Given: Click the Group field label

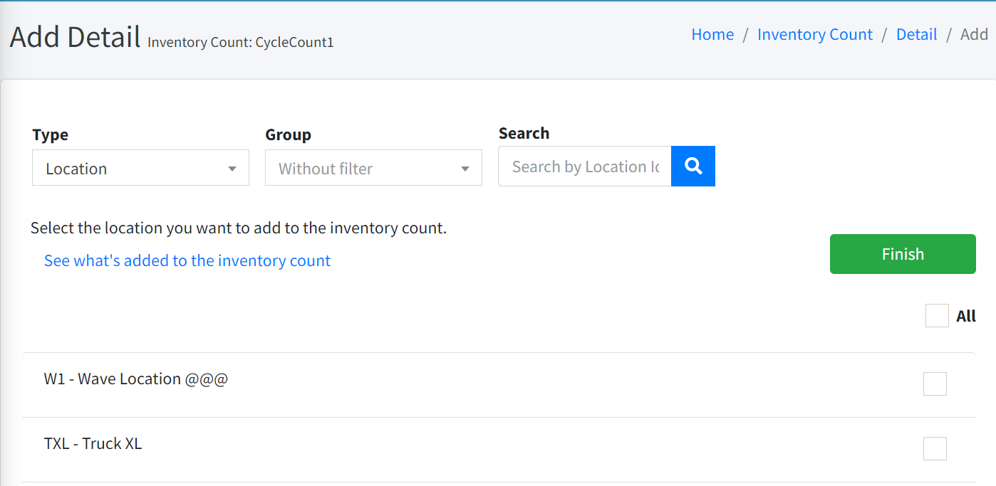Looking at the screenshot, I should [x=288, y=134].
